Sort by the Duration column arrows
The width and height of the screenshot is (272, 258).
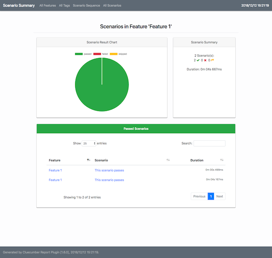click(x=222, y=160)
